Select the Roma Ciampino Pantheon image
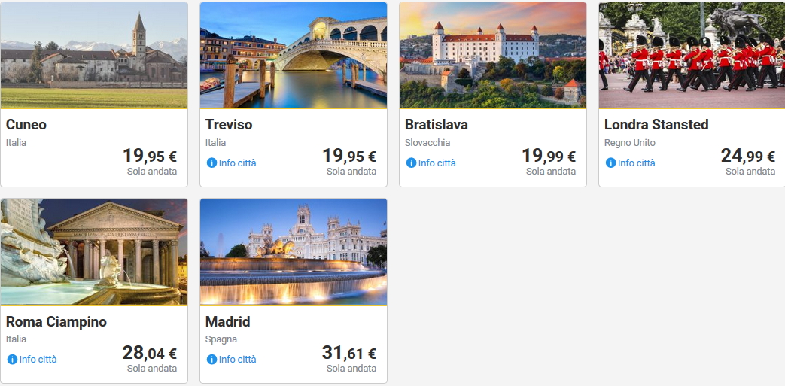 pyautogui.click(x=94, y=252)
